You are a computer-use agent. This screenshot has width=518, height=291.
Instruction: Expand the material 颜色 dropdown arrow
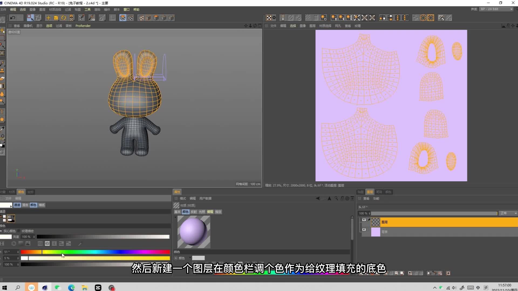[x=190, y=258]
